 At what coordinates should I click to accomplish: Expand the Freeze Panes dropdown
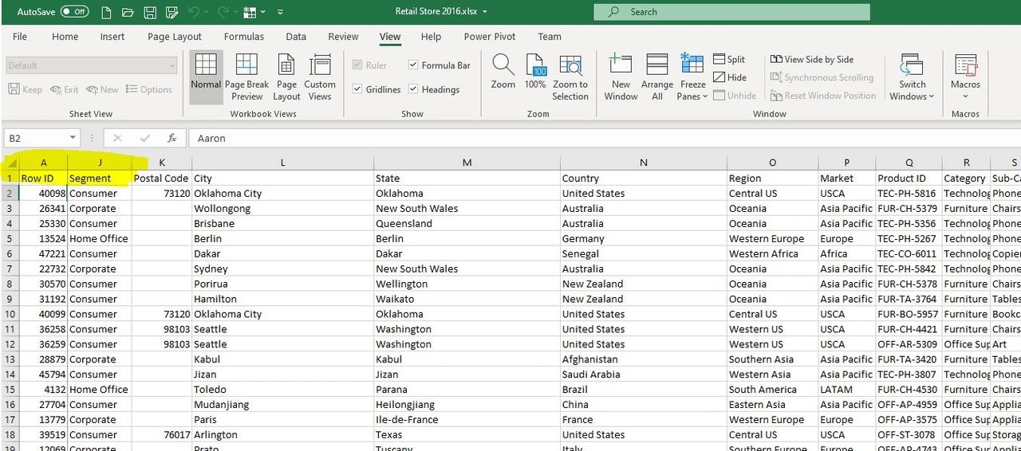pos(692,88)
